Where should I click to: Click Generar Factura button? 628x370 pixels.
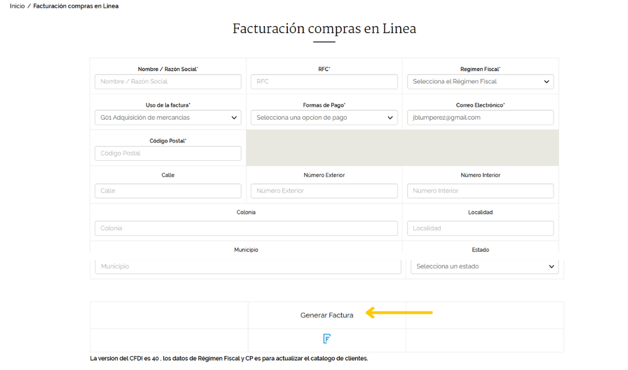(326, 315)
